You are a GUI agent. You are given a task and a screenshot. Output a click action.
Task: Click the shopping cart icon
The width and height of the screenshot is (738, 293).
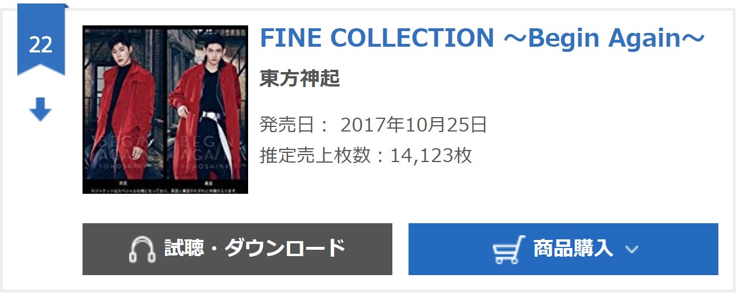click(509, 249)
